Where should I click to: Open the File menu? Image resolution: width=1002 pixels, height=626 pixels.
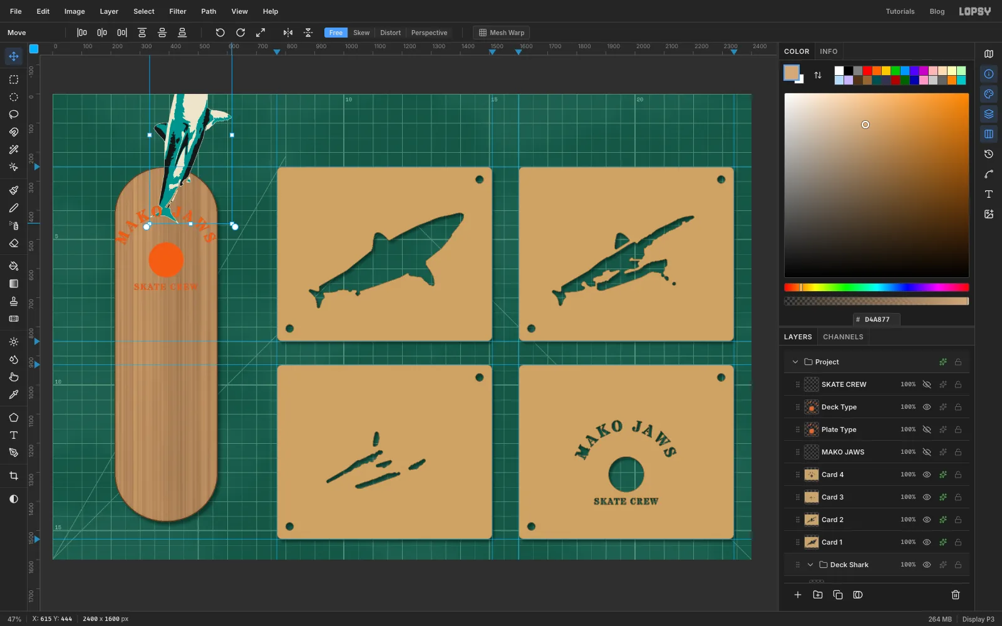[x=16, y=11]
